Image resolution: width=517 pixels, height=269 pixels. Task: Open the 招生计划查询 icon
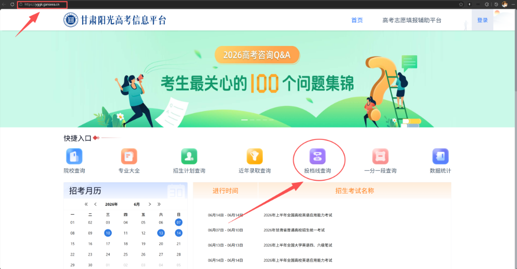189,156
